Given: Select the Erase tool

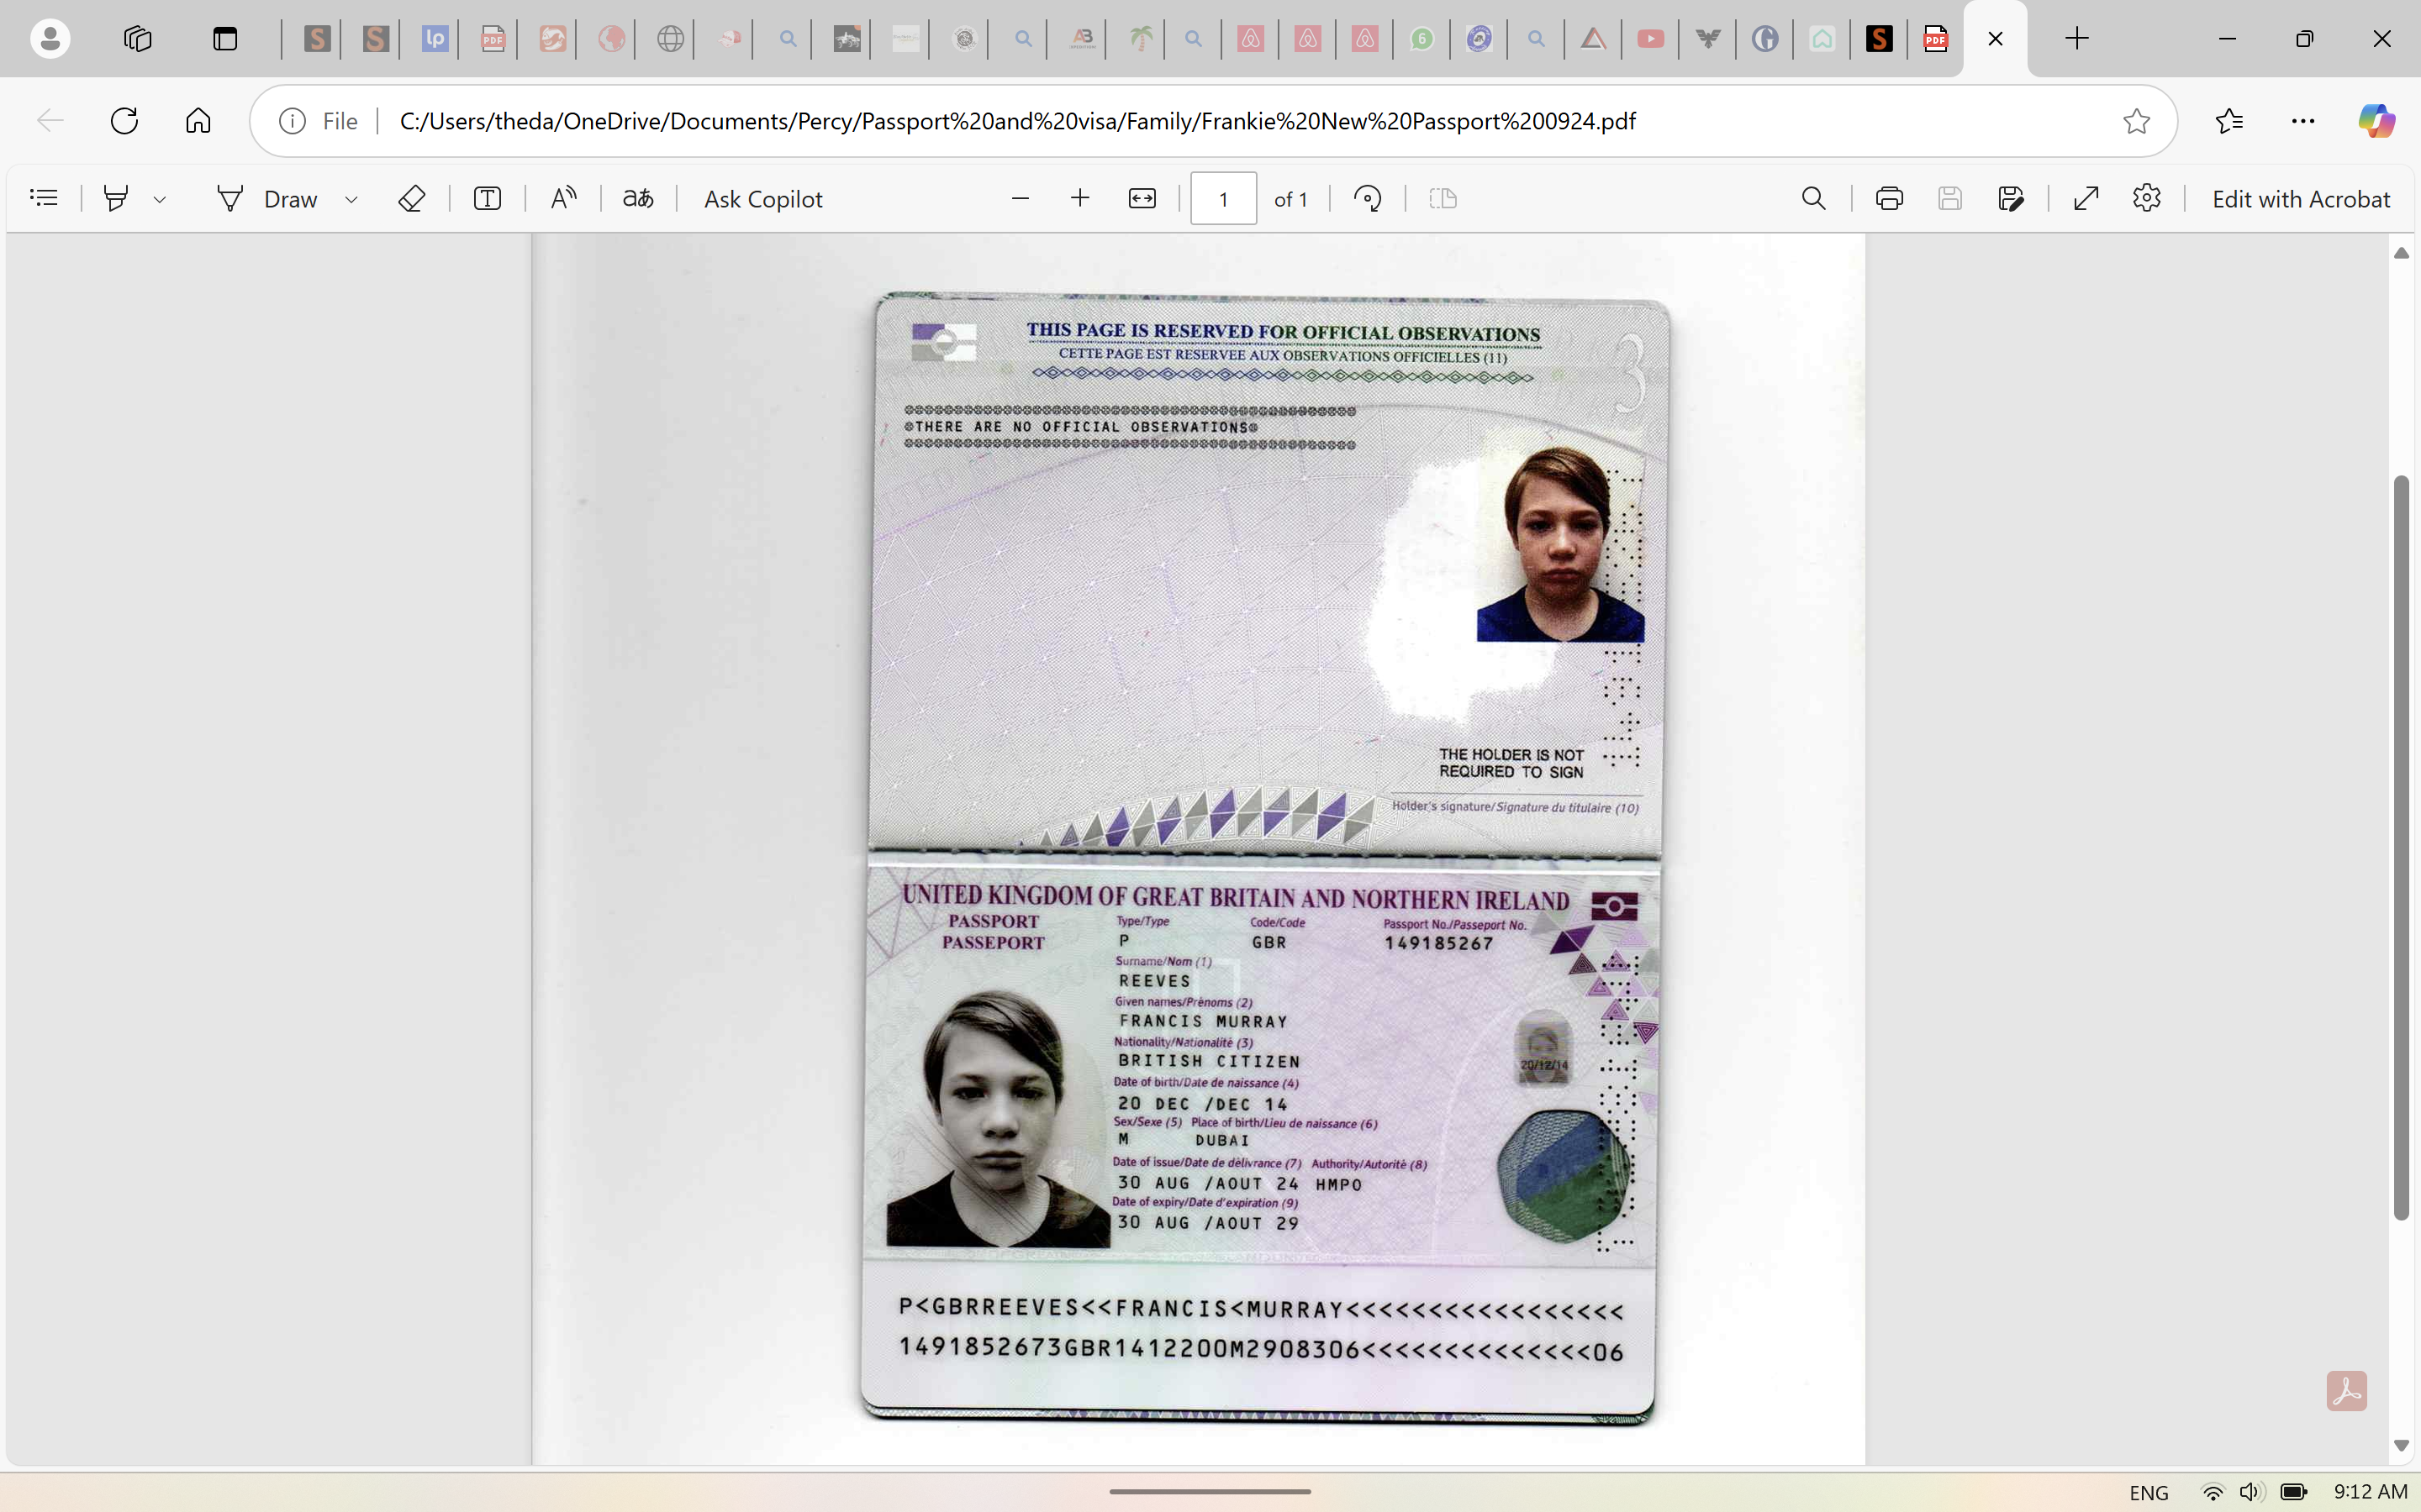Looking at the screenshot, I should (x=411, y=198).
